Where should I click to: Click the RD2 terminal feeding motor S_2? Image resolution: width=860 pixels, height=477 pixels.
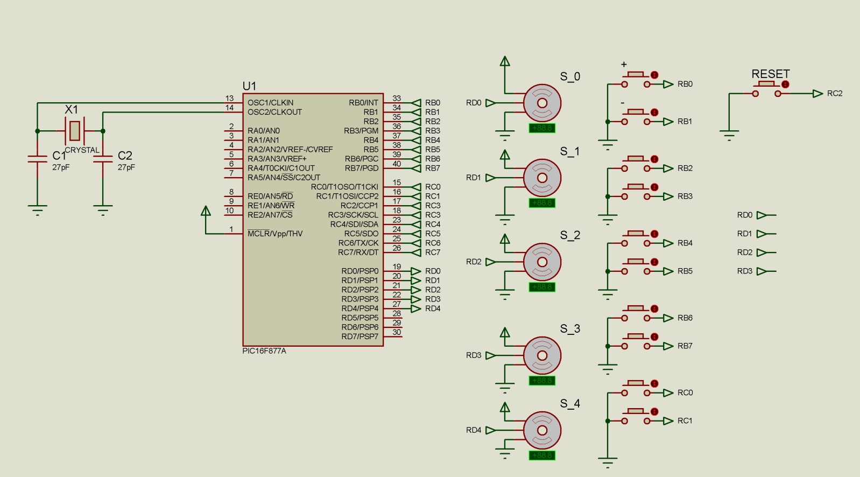coord(490,262)
